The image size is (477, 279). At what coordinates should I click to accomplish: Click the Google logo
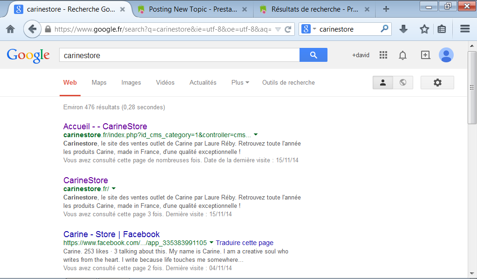click(x=28, y=55)
